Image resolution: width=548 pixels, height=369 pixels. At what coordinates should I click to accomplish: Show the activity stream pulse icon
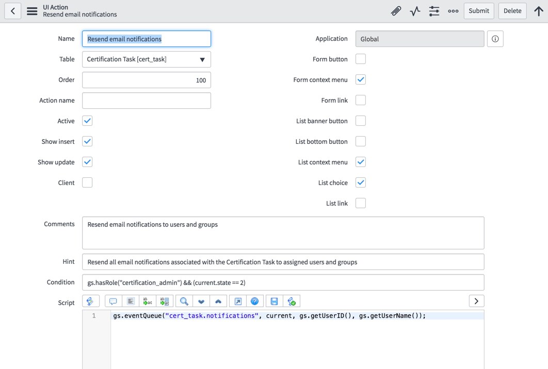pos(415,11)
